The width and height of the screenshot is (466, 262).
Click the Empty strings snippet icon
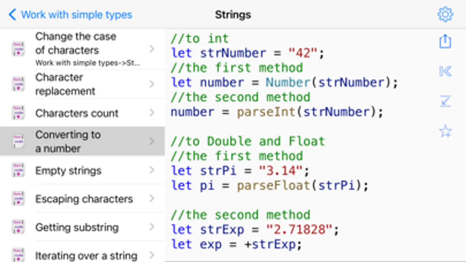[x=18, y=170]
